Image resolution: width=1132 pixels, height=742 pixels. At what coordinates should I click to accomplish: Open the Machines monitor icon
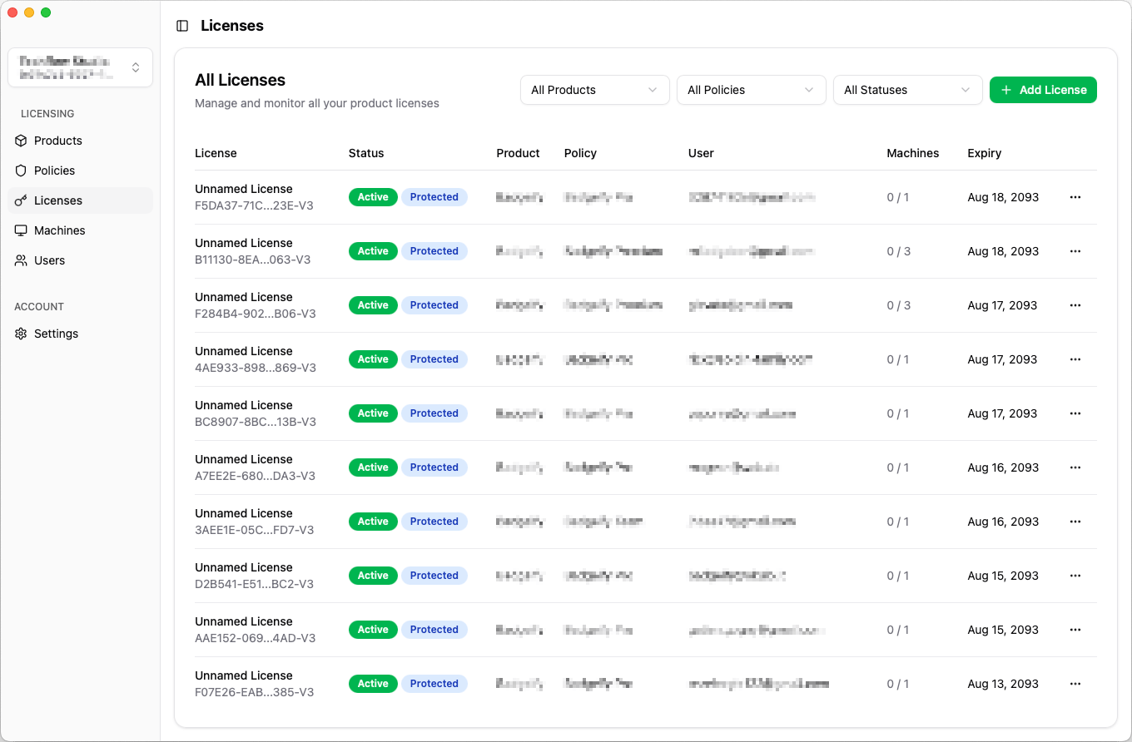[21, 230]
